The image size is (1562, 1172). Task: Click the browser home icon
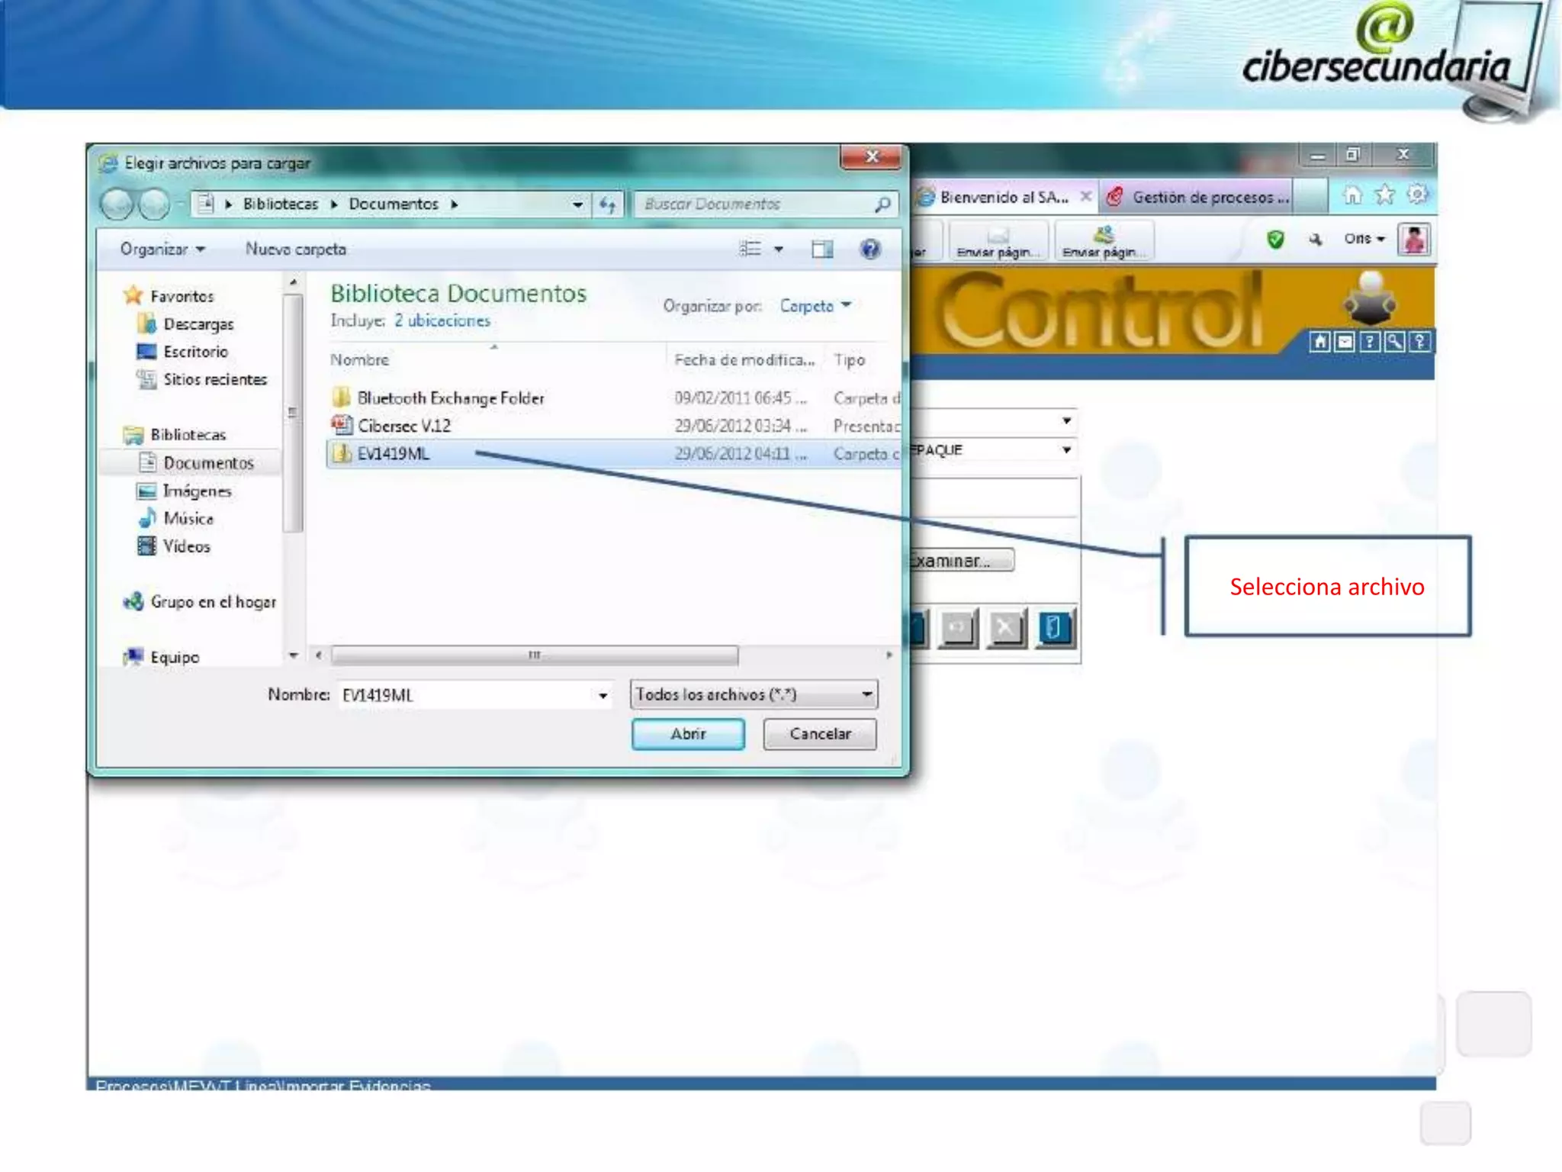click(1351, 195)
